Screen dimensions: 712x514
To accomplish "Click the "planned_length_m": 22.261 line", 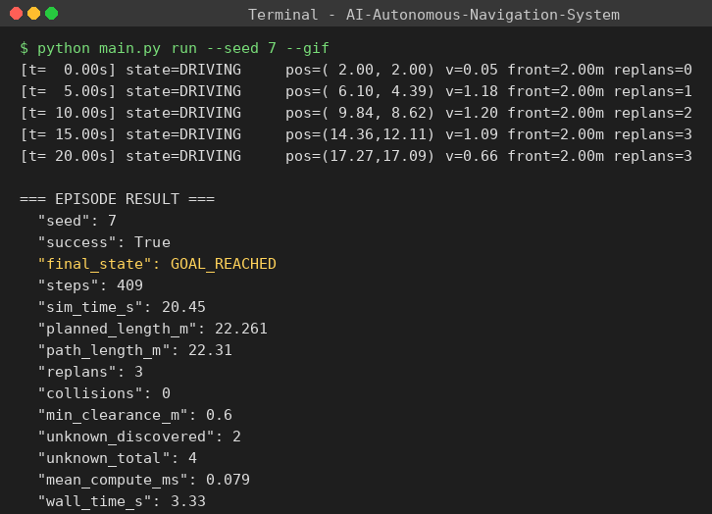I will pyautogui.click(x=153, y=329).
